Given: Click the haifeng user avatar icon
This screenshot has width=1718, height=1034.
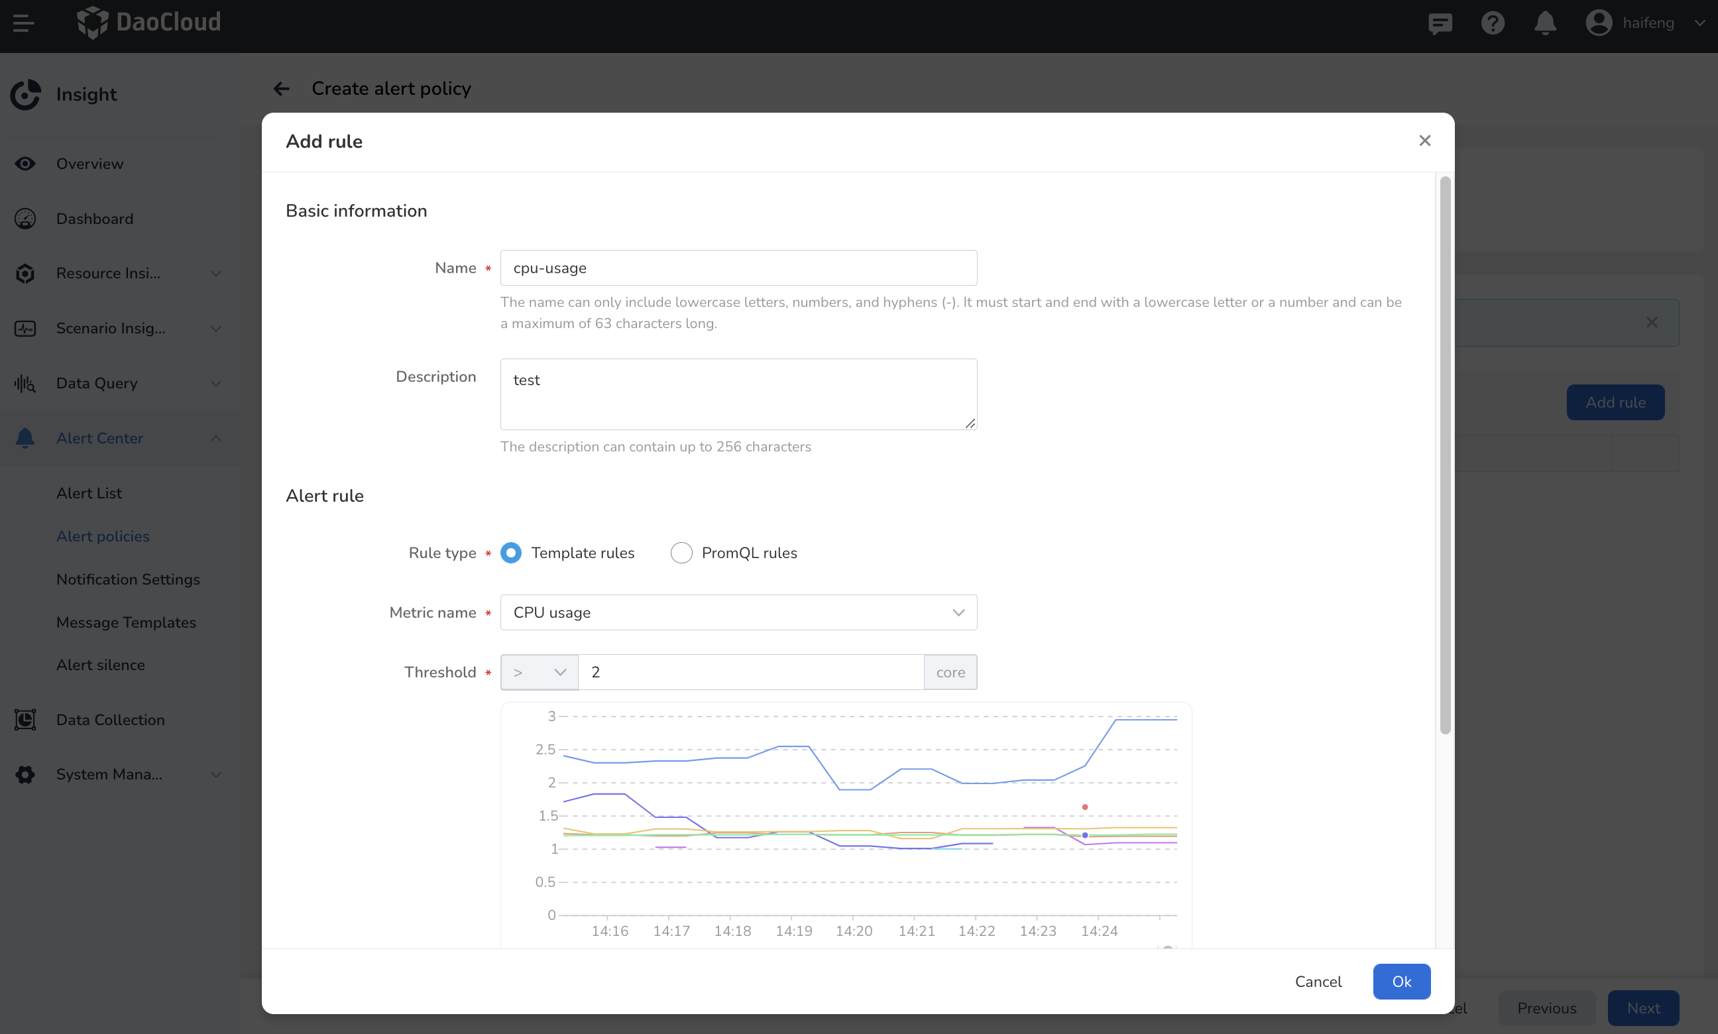Looking at the screenshot, I should tap(1598, 23).
